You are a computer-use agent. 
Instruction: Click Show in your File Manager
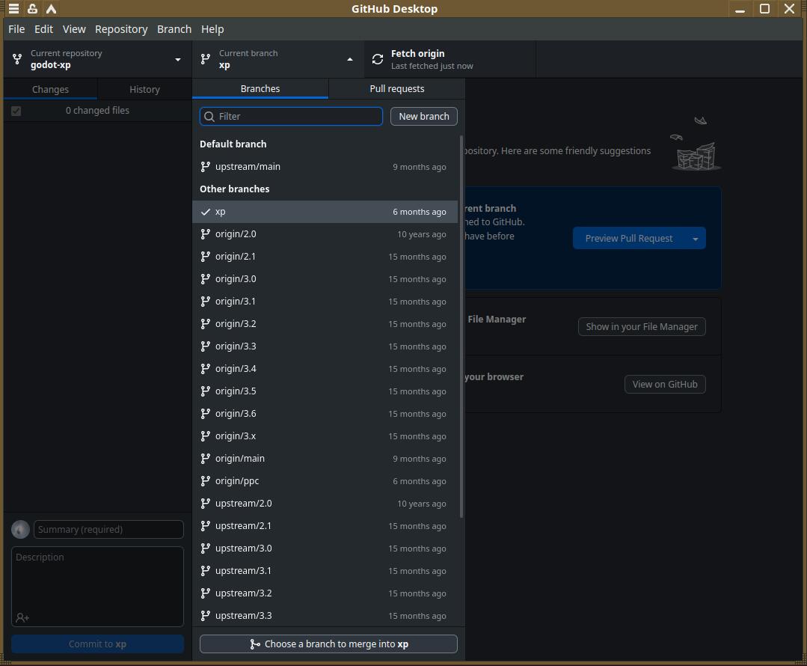click(x=642, y=326)
